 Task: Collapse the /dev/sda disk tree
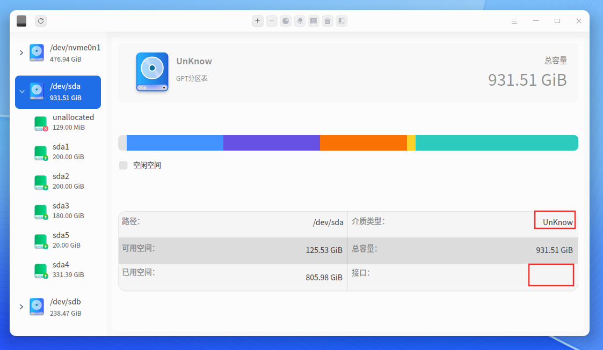pos(22,92)
